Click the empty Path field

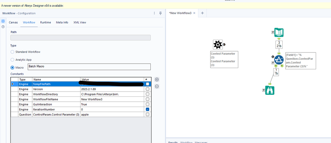click(x=81, y=38)
